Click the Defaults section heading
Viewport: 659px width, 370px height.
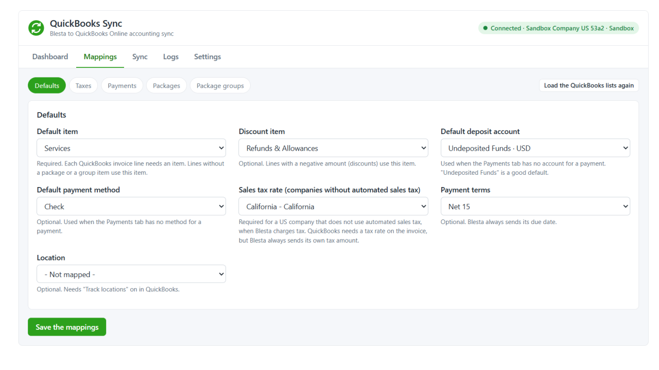pos(51,115)
